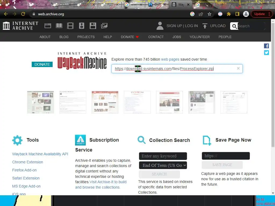Viewport: 275px width, 206px height.
Task: Bookmark this page with the star icon
Action: click(x=209, y=14)
